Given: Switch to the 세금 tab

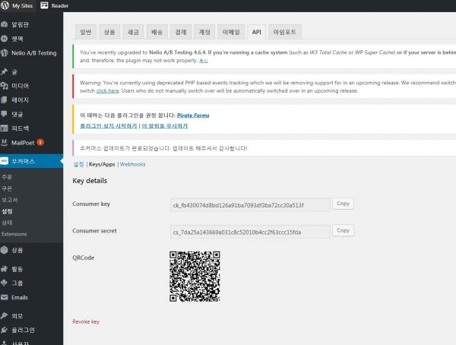Looking at the screenshot, I should click(133, 32).
